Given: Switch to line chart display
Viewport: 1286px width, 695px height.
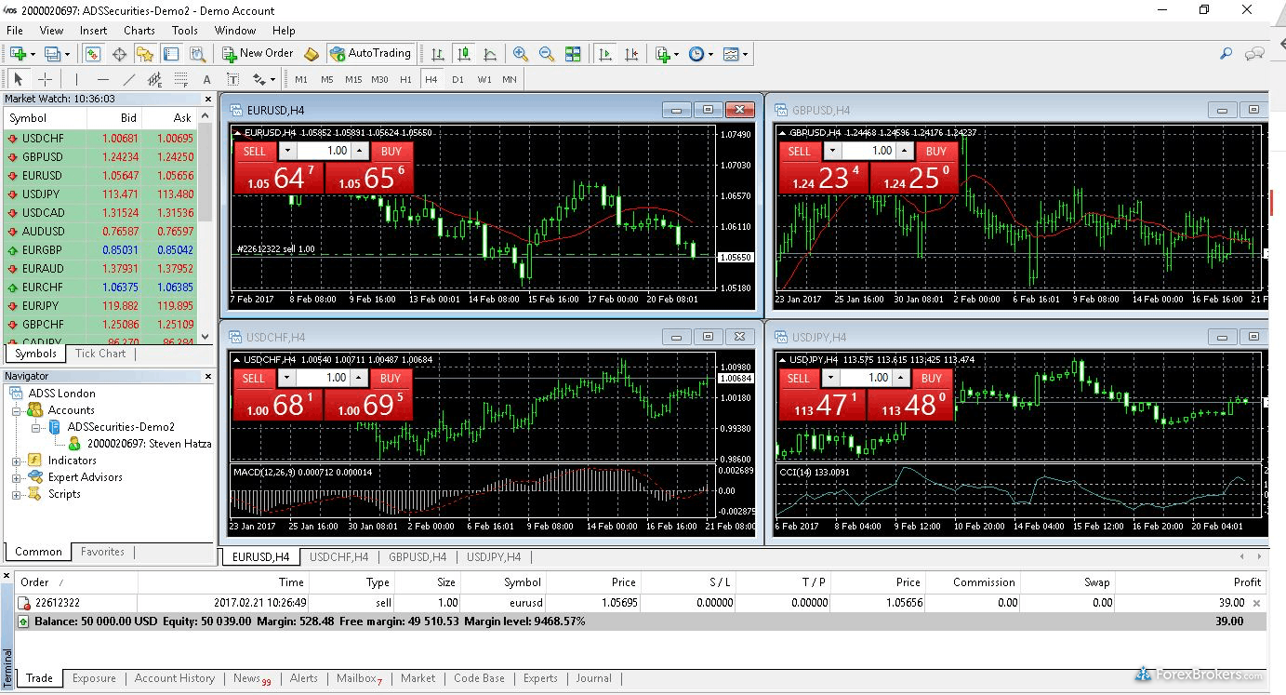Looking at the screenshot, I should point(490,54).
